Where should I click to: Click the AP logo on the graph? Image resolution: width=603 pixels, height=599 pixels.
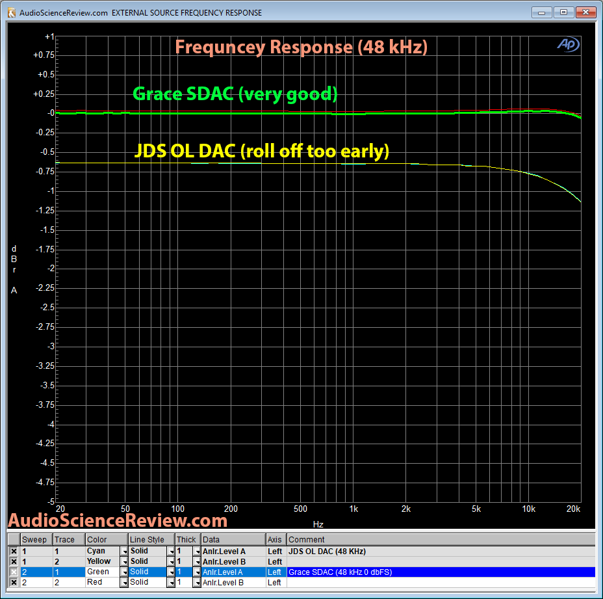click(569, 45)
